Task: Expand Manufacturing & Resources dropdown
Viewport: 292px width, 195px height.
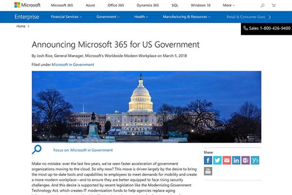Action: [x=186, y=17]
